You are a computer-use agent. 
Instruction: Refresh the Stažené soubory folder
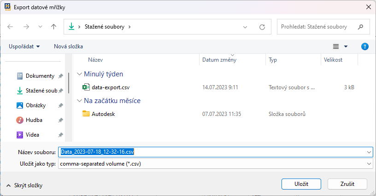coord(262,27)
